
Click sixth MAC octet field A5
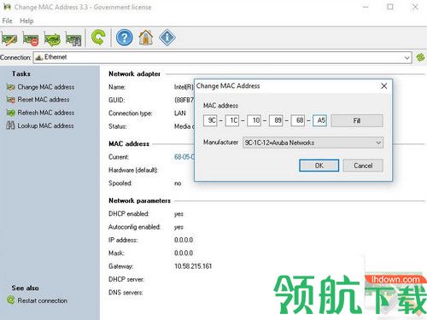(x=319, y=120)
